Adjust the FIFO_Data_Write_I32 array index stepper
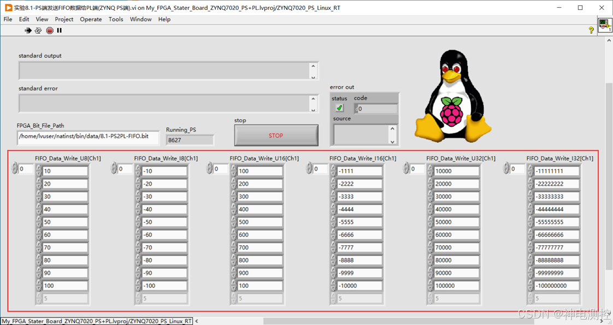 pyautogui.click(x=506, y=168)
